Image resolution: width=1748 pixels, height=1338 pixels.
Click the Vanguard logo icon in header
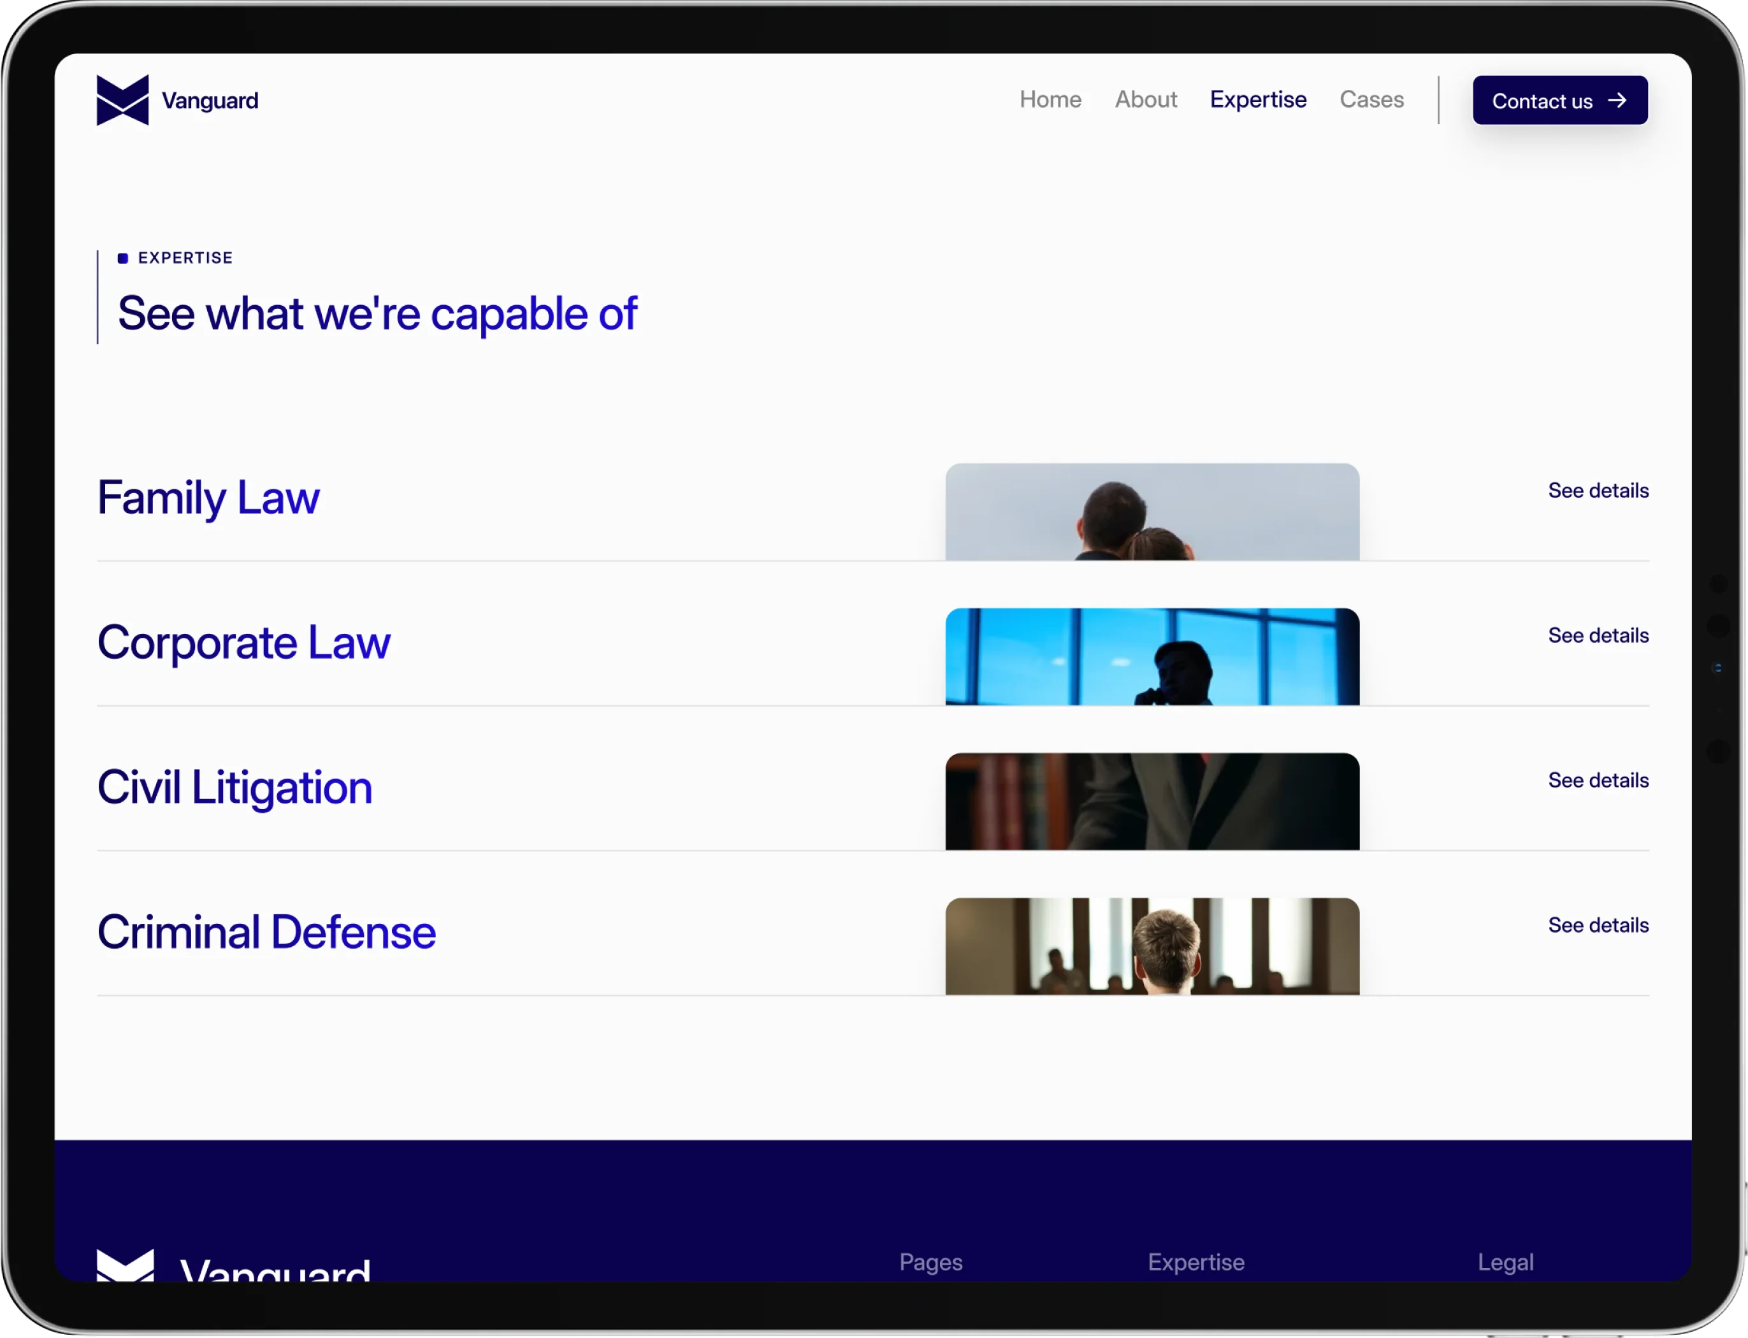click(122, 101)
